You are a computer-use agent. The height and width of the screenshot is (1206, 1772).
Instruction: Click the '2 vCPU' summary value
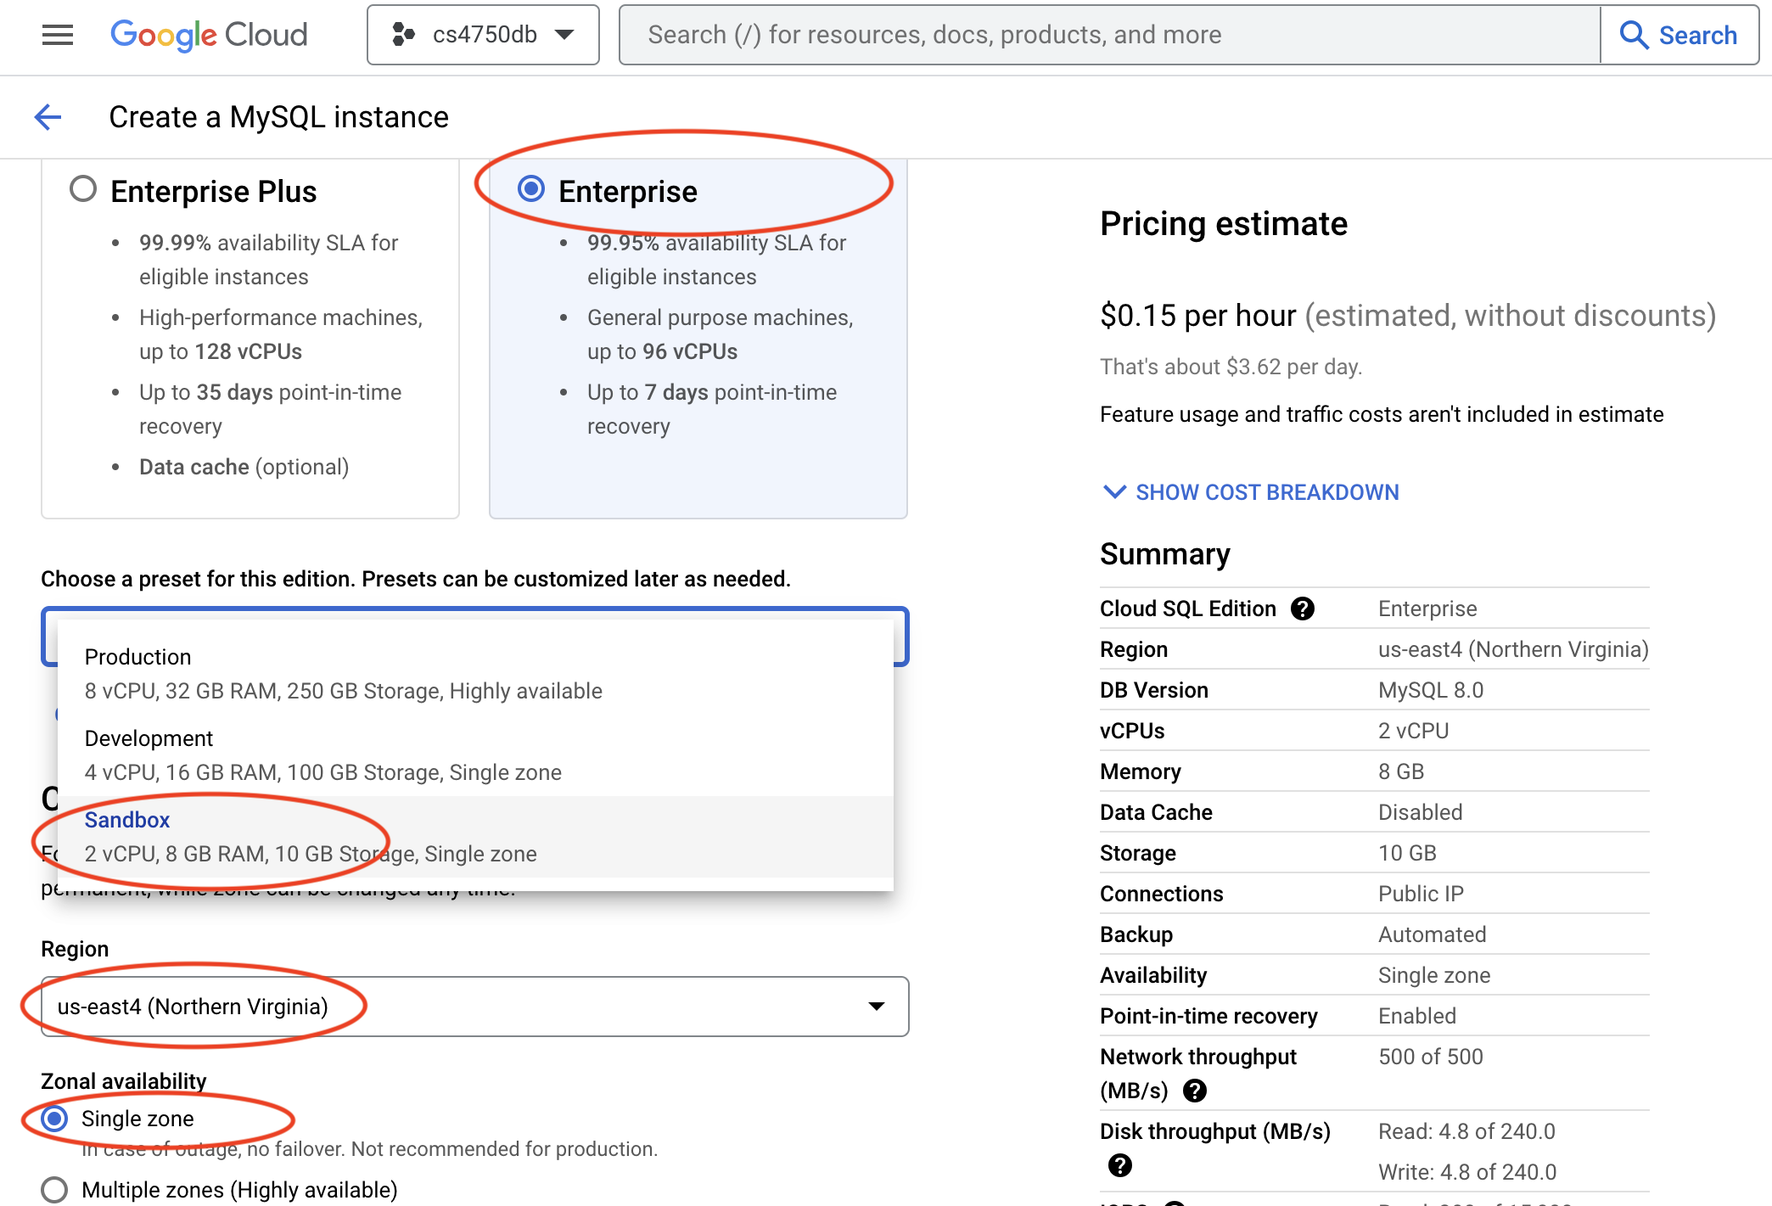click(1414, 731)
